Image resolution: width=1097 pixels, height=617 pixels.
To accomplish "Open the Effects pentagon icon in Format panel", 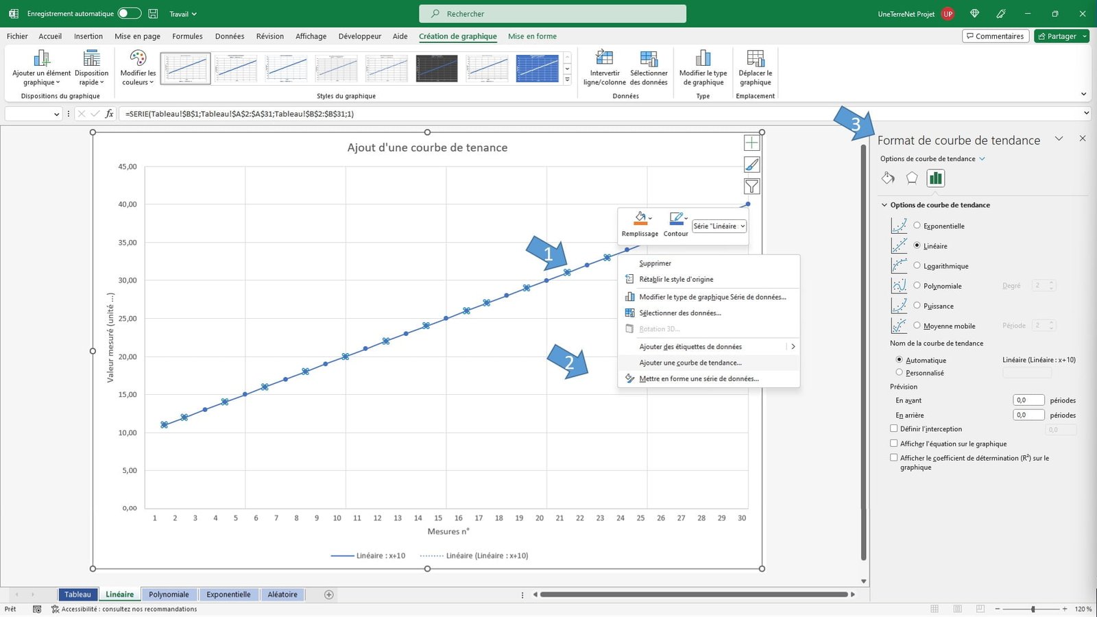I will pos(912,178).
